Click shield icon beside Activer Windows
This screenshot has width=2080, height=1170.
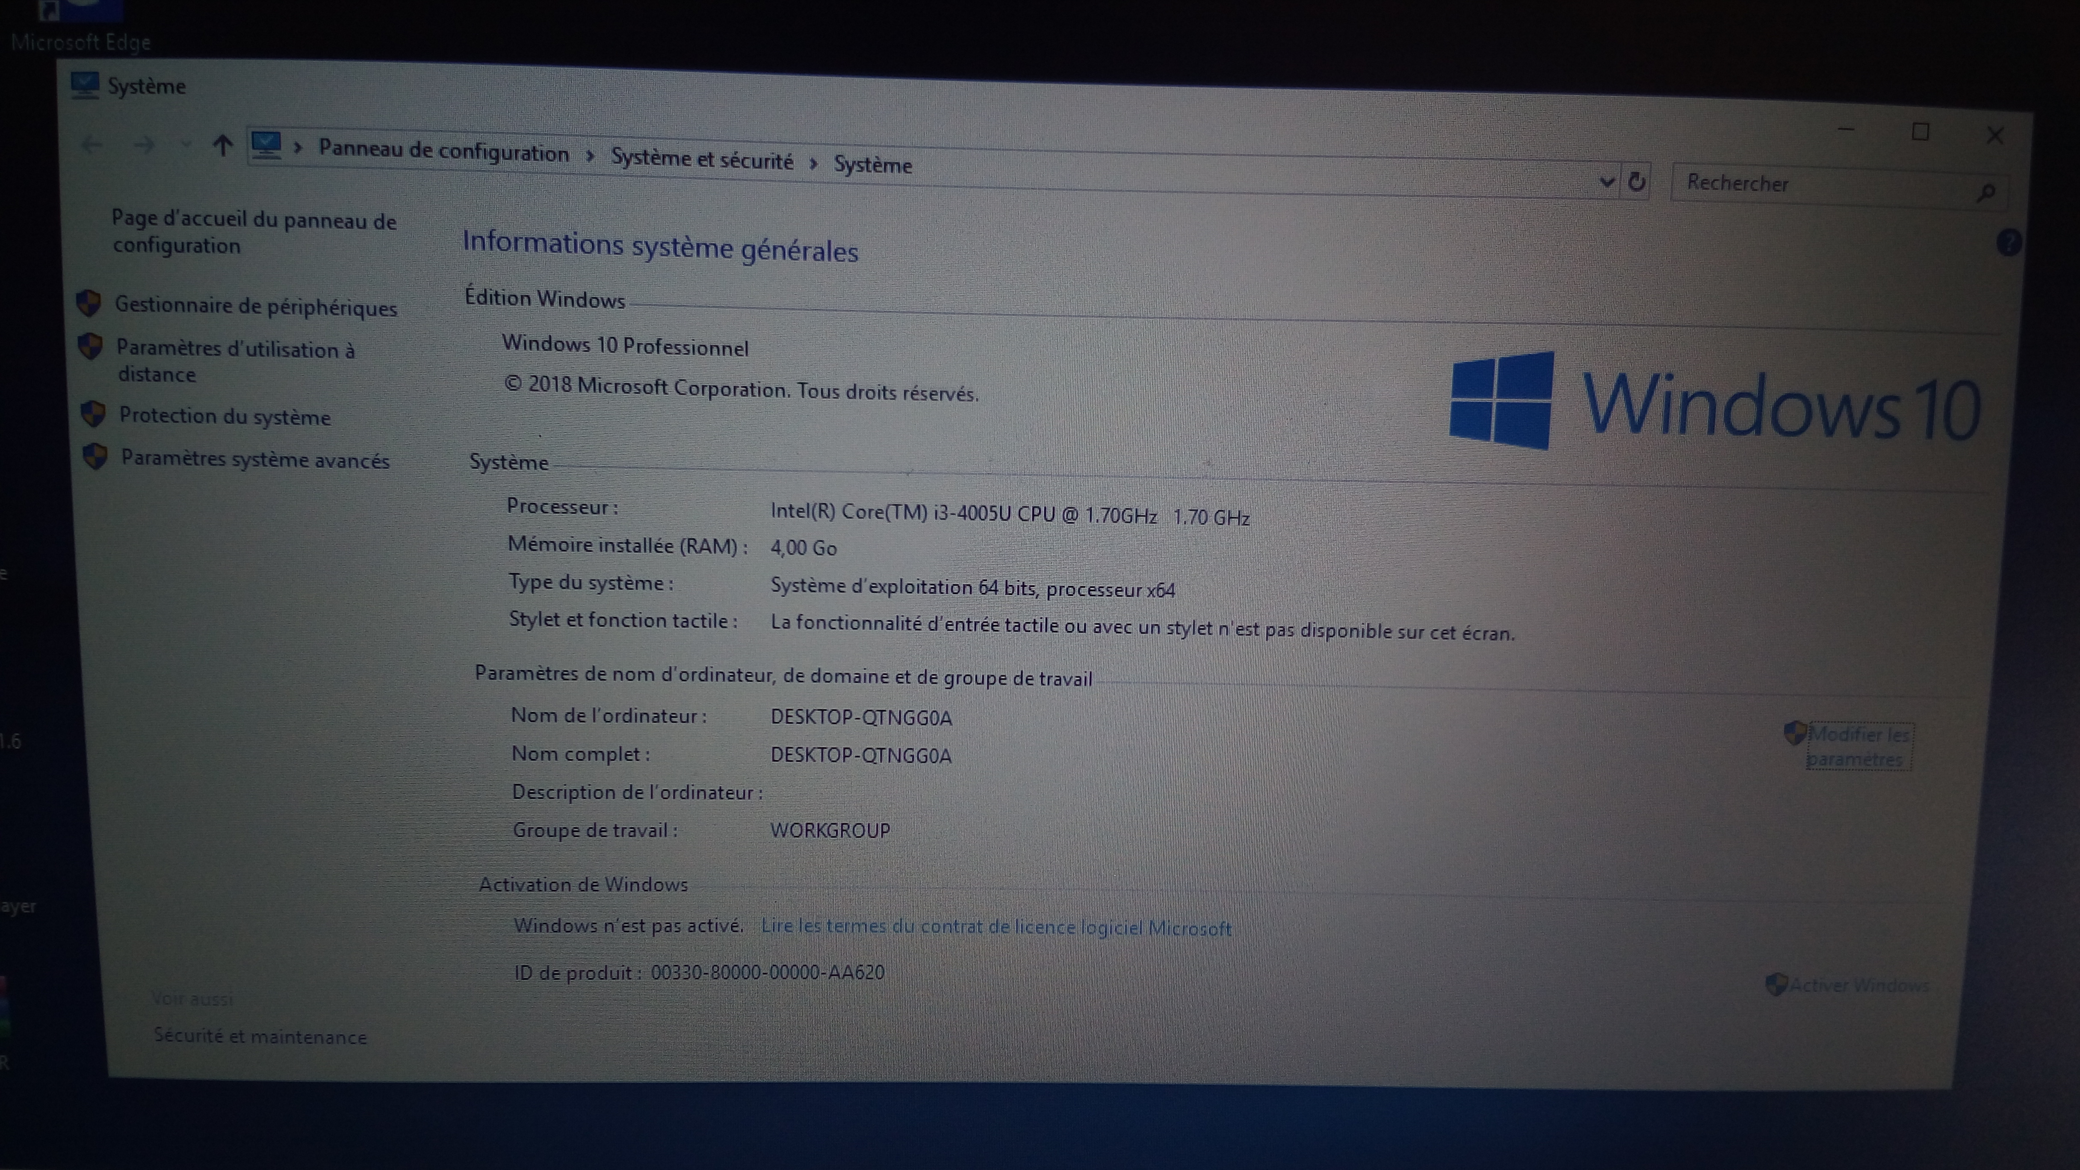(1776, 984)
